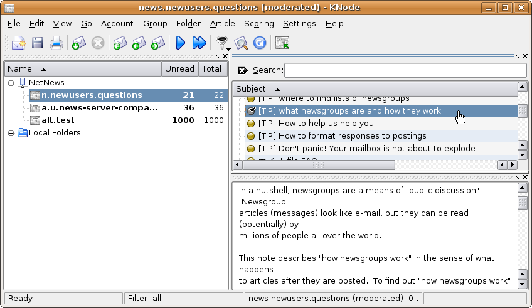Open the funnel Filter dropdown in toolbar
The image size is (532, 308).
click(222, 43)
